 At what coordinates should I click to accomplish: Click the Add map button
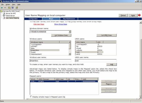pyautogui.click(x=112, y=64)
